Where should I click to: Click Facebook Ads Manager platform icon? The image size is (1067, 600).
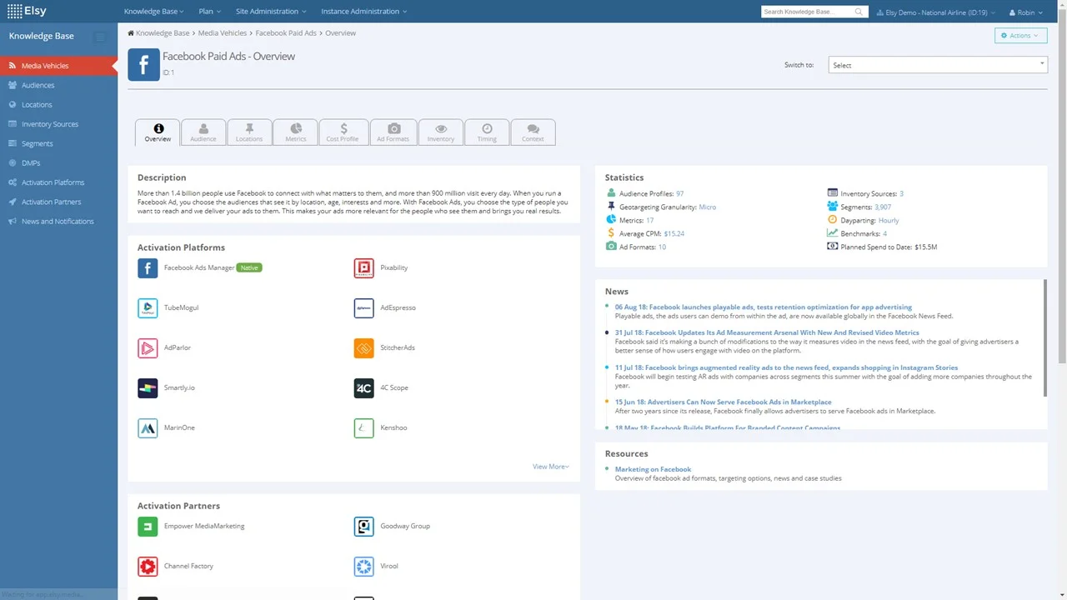tap(148, 267)
